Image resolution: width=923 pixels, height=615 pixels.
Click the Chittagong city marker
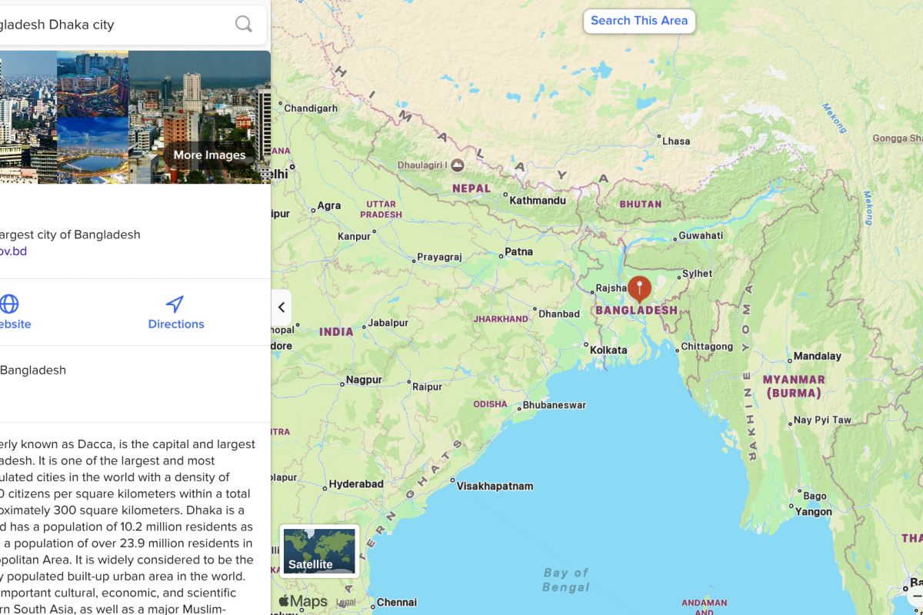click(677, 347)
